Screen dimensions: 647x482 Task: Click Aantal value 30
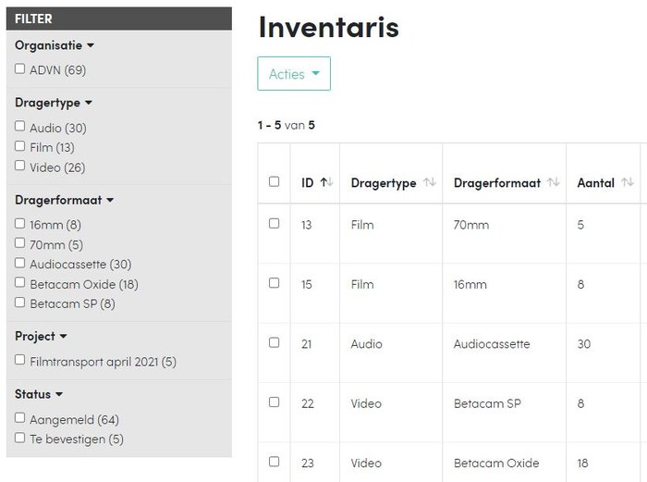pos(584,344)
